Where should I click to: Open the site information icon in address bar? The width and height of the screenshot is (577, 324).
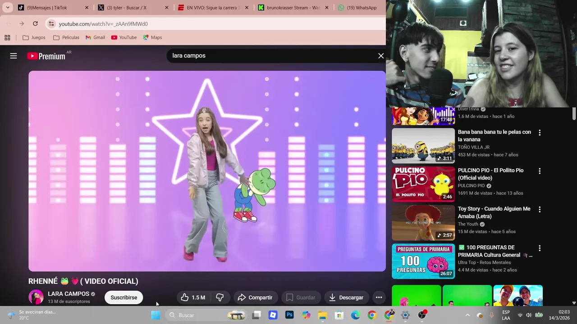pyautogui.click(x=51, y=24)
